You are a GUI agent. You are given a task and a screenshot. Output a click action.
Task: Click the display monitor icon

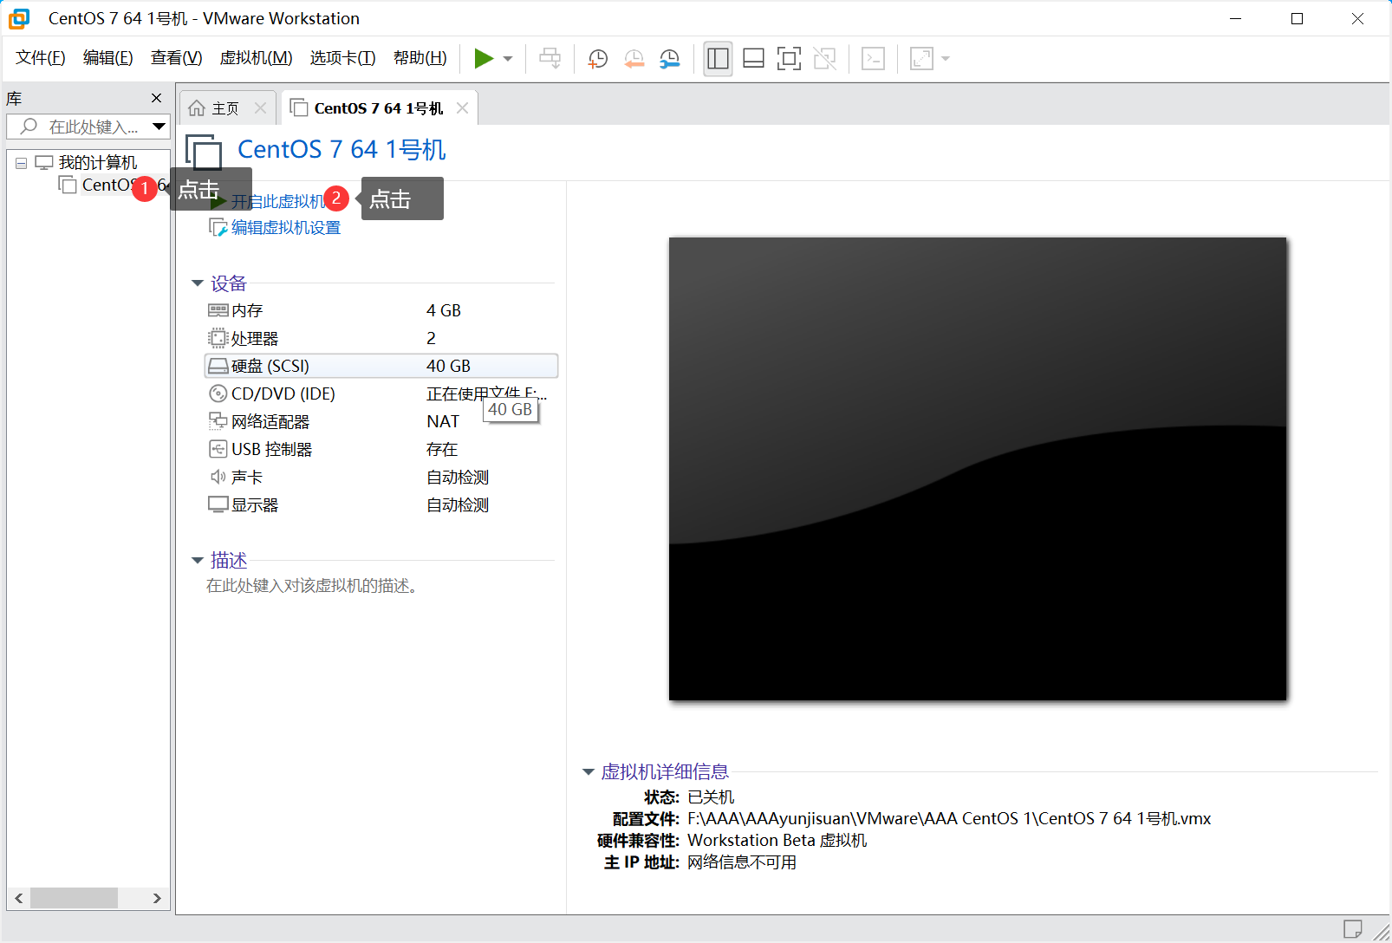tap(218, 504)
